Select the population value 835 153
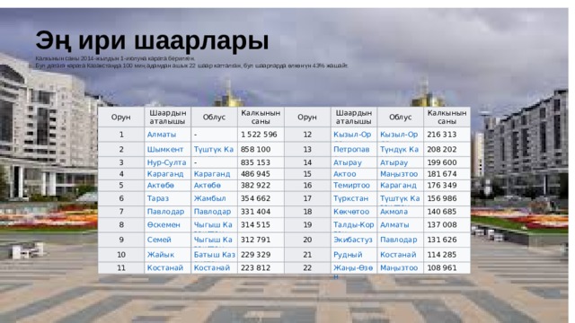Screen dimensions: 575x323 [x=255, y=162]
